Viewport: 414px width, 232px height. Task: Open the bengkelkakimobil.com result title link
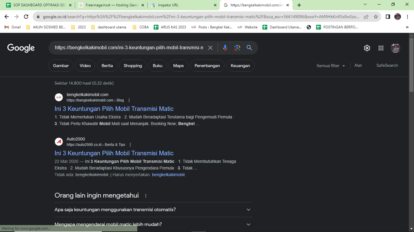coord(114,109)
